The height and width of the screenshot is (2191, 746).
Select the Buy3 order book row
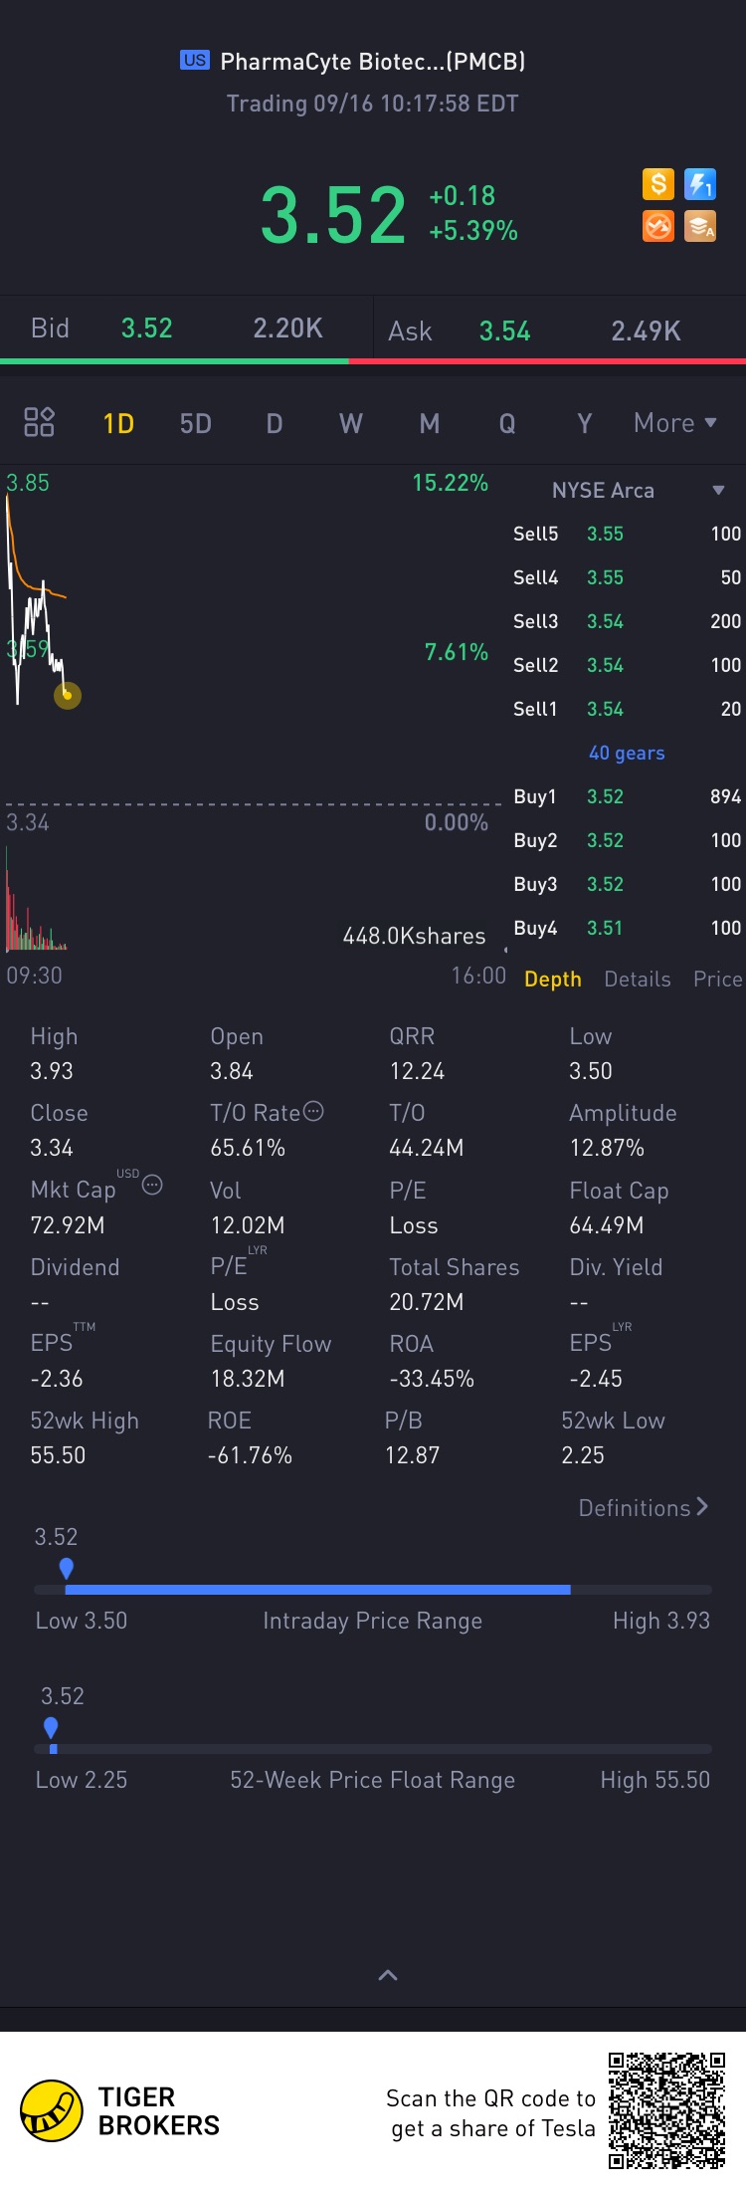point(627,884)
